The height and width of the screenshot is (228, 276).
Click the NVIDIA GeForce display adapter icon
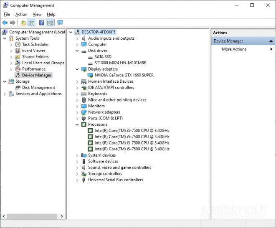pos(90,75)
